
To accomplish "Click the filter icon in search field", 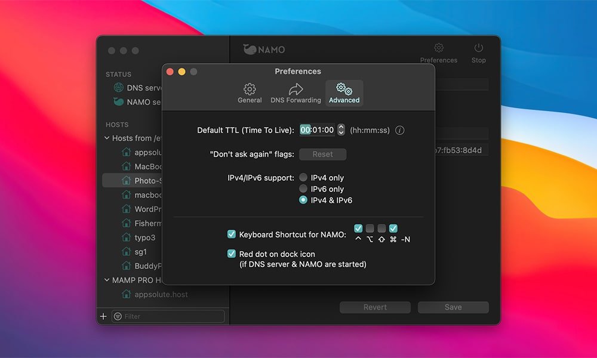I will (x=118, y=316).
